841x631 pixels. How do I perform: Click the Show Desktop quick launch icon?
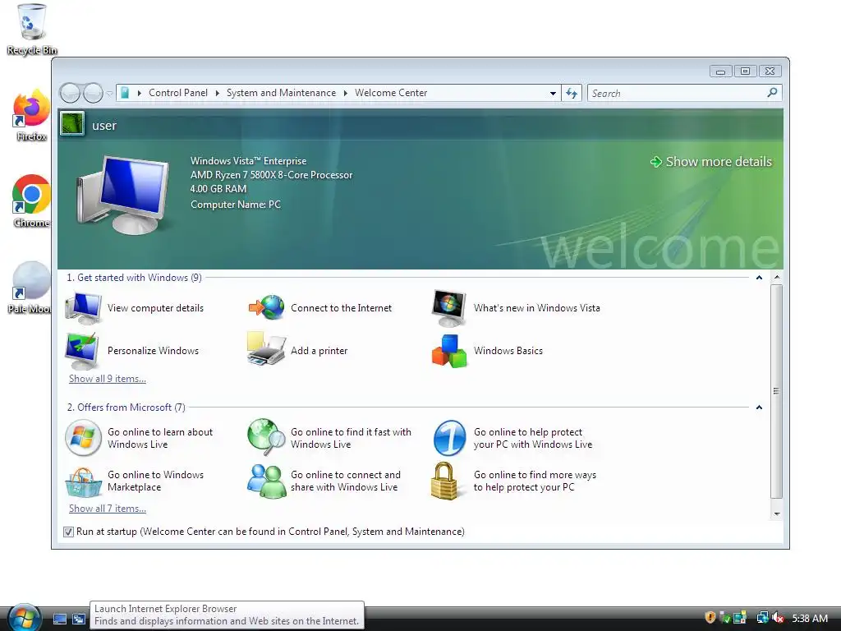60,619
